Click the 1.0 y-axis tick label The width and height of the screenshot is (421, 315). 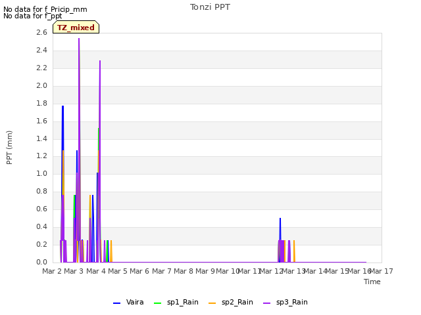[x=41, y=173]
